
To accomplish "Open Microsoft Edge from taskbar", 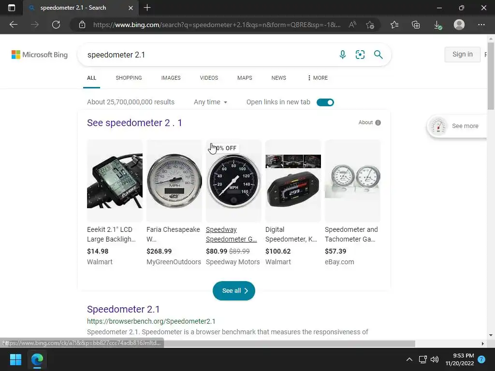I will [x=37, y=359].
